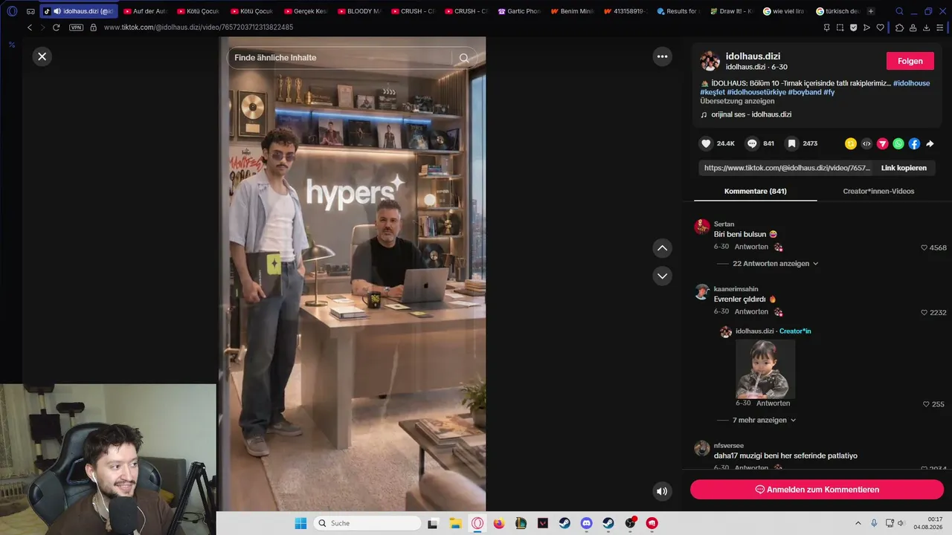The image size is (952, 535).
Task: Repost video with yellow repost icon
Action: pyautogui.click(x=850, y=143)
